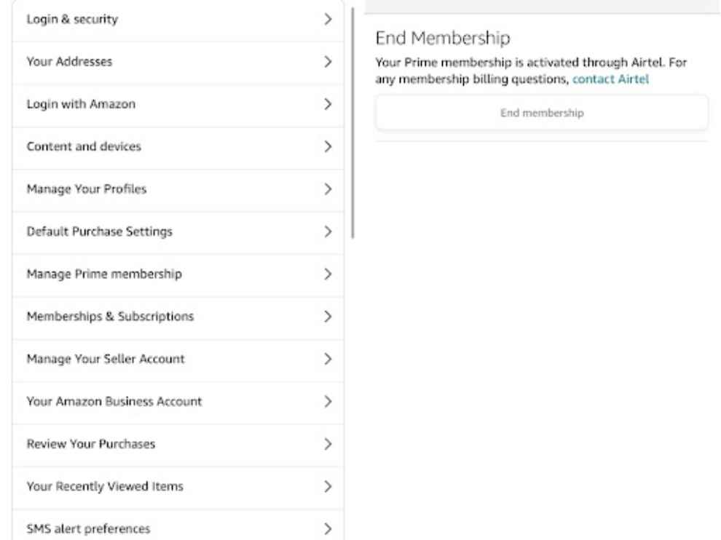Screen dimensions: 721x540
Task: Click chevron beside Your Addresses
Action: (x=328, y=62)
